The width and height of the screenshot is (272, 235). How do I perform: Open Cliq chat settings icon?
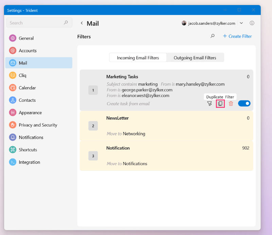[x=13, y=75]
